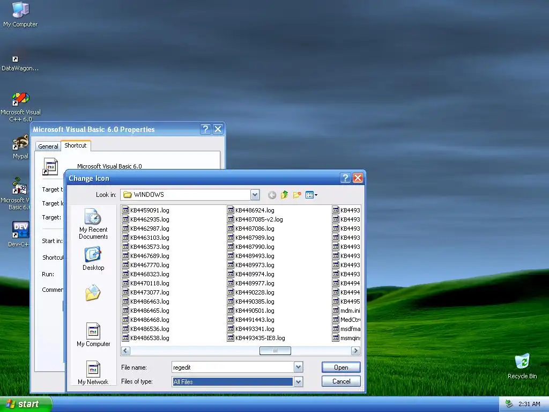Click the Change Icon dialog help button
Viewport: 549px width, 412px height.
tap(345, 178)
